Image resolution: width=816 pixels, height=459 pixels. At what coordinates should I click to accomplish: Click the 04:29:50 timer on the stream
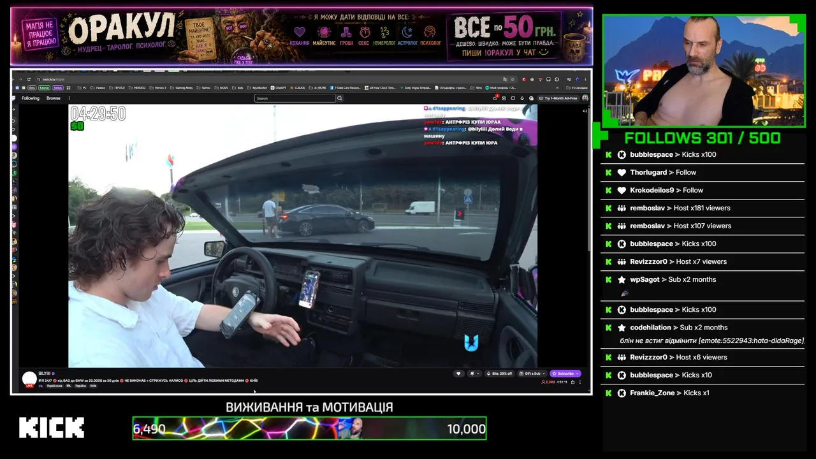pos(98,114)
